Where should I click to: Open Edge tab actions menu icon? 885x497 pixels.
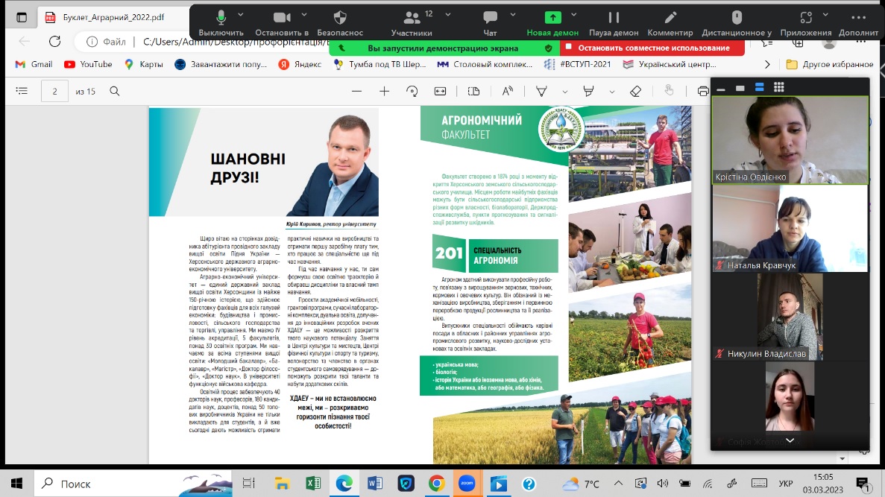22,17
